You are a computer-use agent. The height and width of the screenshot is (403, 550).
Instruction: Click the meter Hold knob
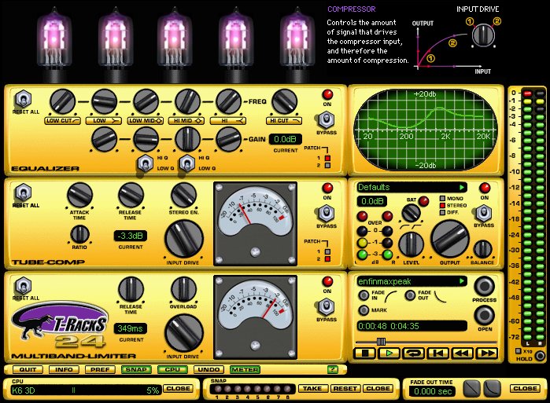(540, 356)
